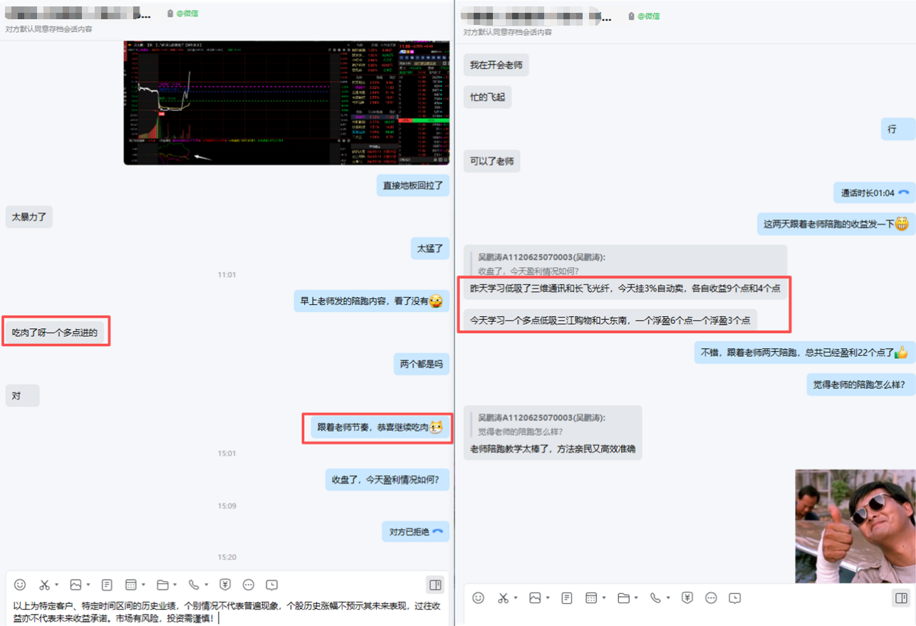916x626 pixels.
Task: Click the yuan red-packet icon in empty-input chat
Action: [x=687, y=598]
